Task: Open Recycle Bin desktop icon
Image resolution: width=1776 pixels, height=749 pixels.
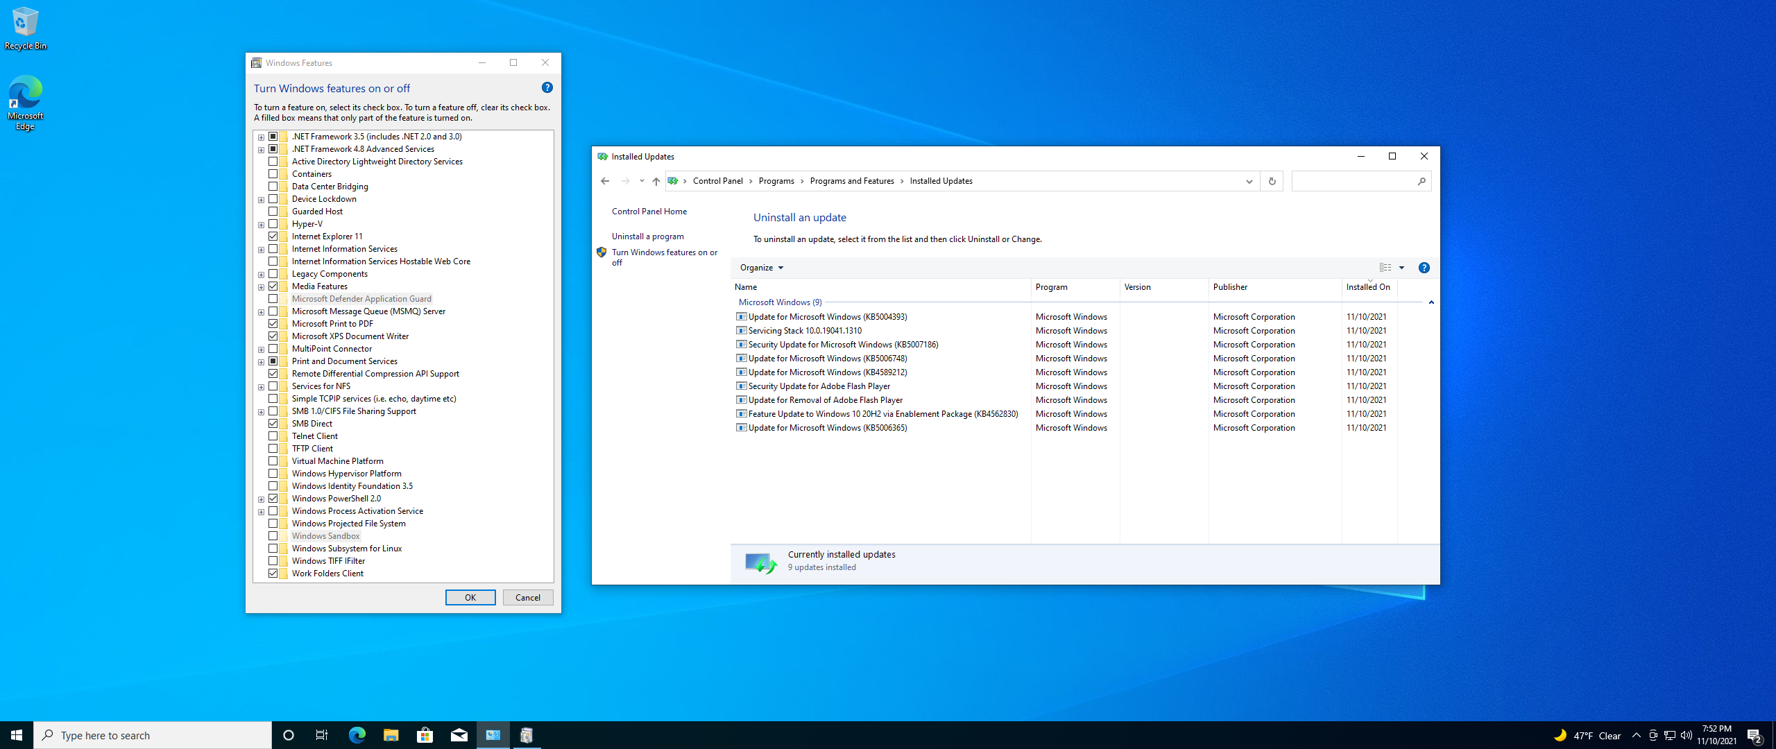Action: click(26, 29)
